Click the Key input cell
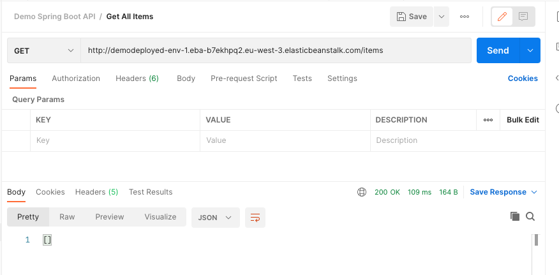This screenshot has height=275, width=559. pos(115,140)
